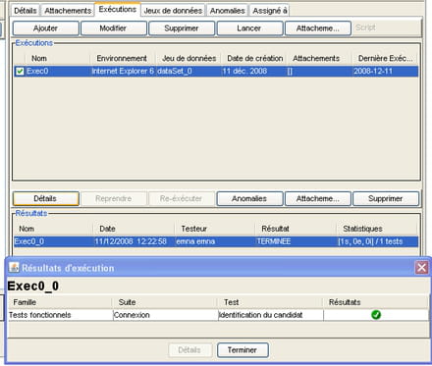The height and width of the screenshot is (366, 432).
Task: Open lower Attacheme... button beside Anomalies
Action: (317, 198)
